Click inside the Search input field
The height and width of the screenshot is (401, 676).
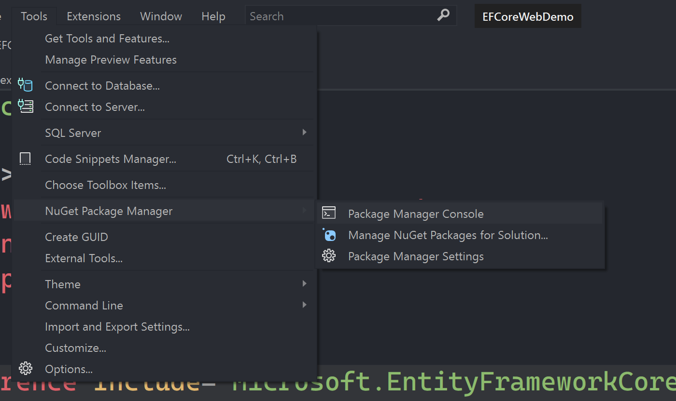click(338, 15)
